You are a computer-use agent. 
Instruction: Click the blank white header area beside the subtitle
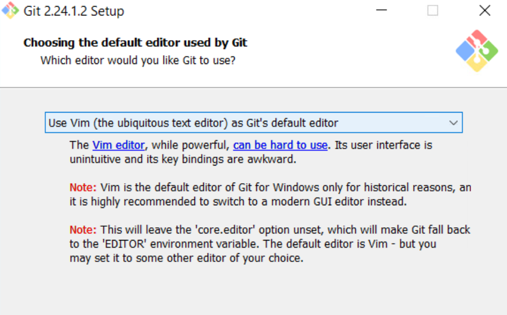(x=342, y=60)
